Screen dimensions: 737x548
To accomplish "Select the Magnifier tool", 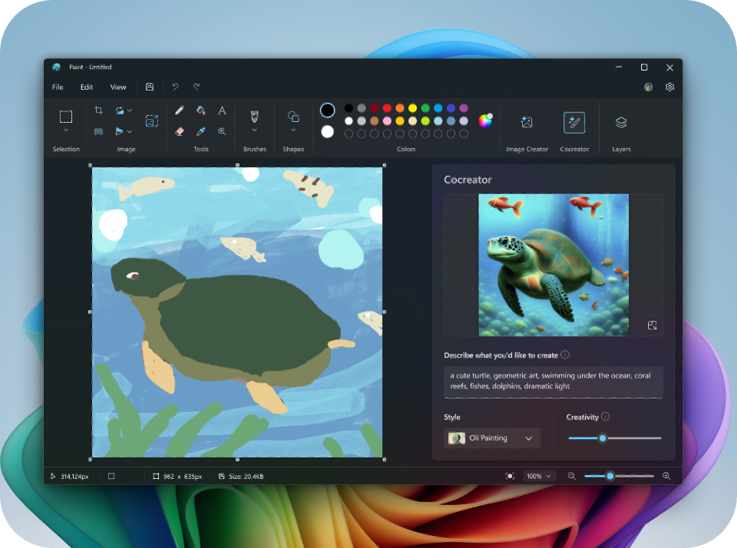I will [x=222, y=131].
